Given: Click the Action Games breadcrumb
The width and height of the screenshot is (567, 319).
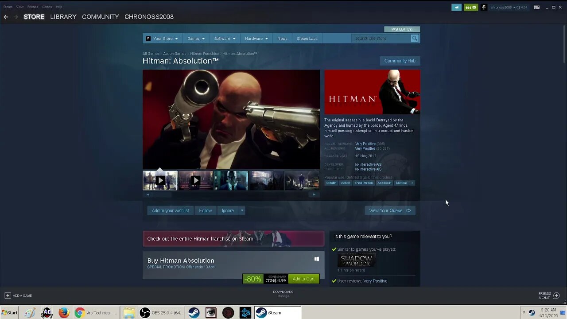Looking at the screenshot, I should click(175, 54).
